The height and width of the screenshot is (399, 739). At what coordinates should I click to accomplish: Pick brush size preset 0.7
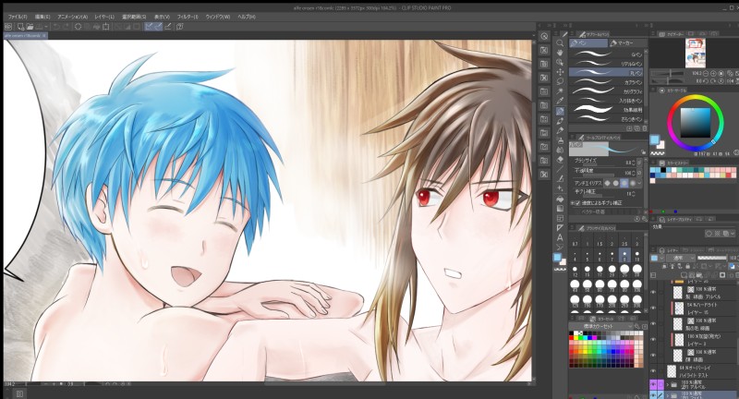coord(575,240)
